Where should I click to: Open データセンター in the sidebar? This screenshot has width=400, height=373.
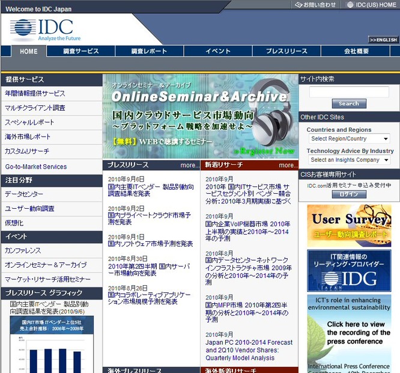tap(24, 194)
